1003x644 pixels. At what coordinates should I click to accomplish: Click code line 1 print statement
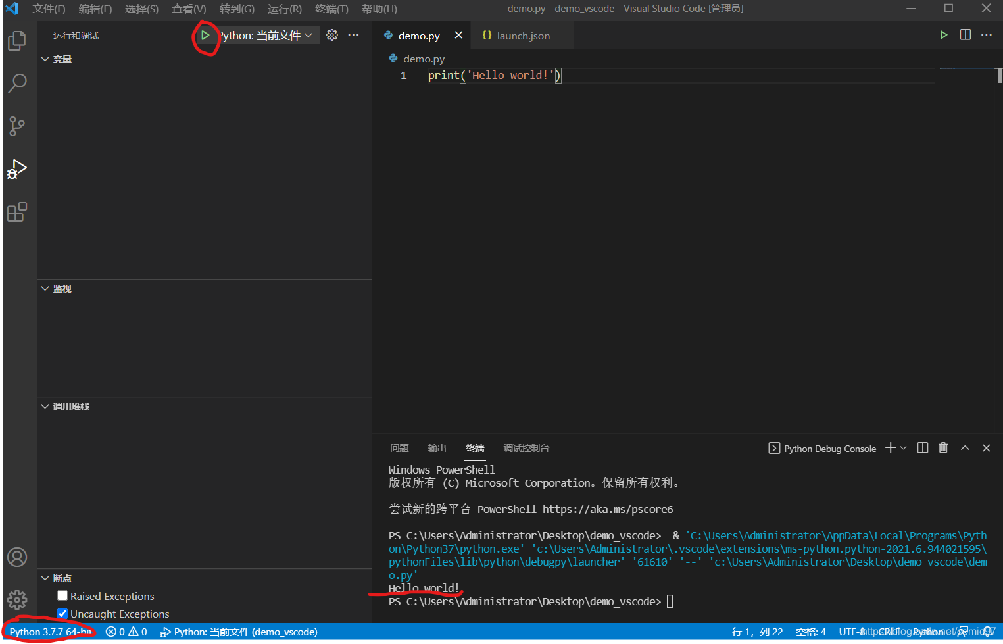point(495,76)
